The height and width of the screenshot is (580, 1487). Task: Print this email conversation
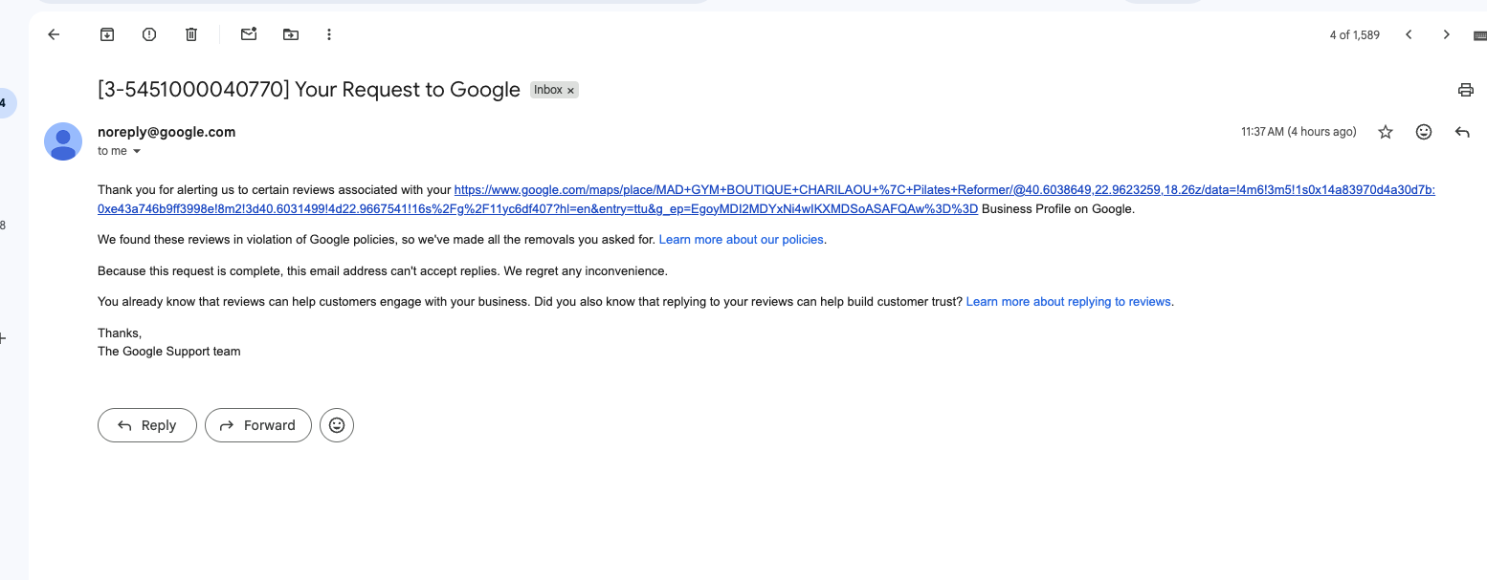[x=1465, y=90]
